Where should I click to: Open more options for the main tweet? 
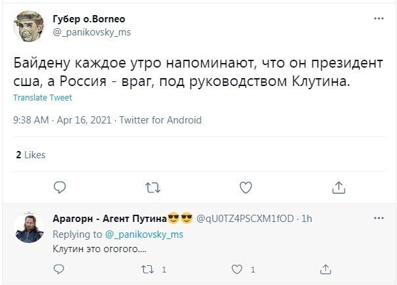point(379,18)
